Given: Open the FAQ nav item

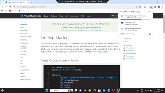Looking at the screenshot, I should coord(82,16).
